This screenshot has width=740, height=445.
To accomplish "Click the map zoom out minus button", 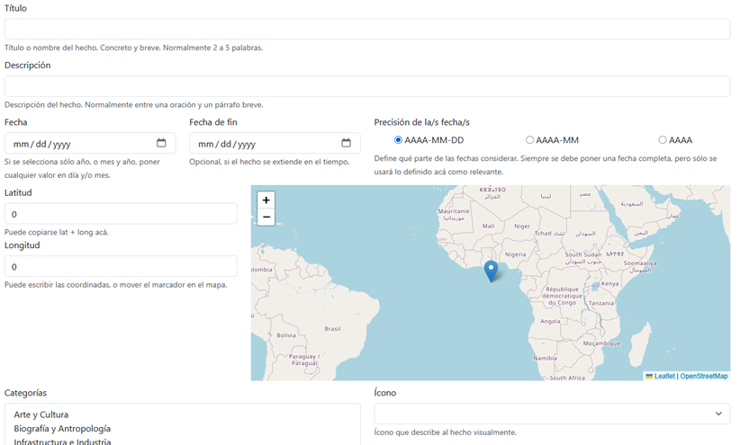I will 266,218.
